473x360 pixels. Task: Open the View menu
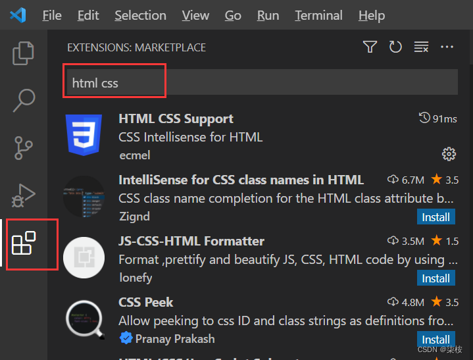tap(195, 15)
